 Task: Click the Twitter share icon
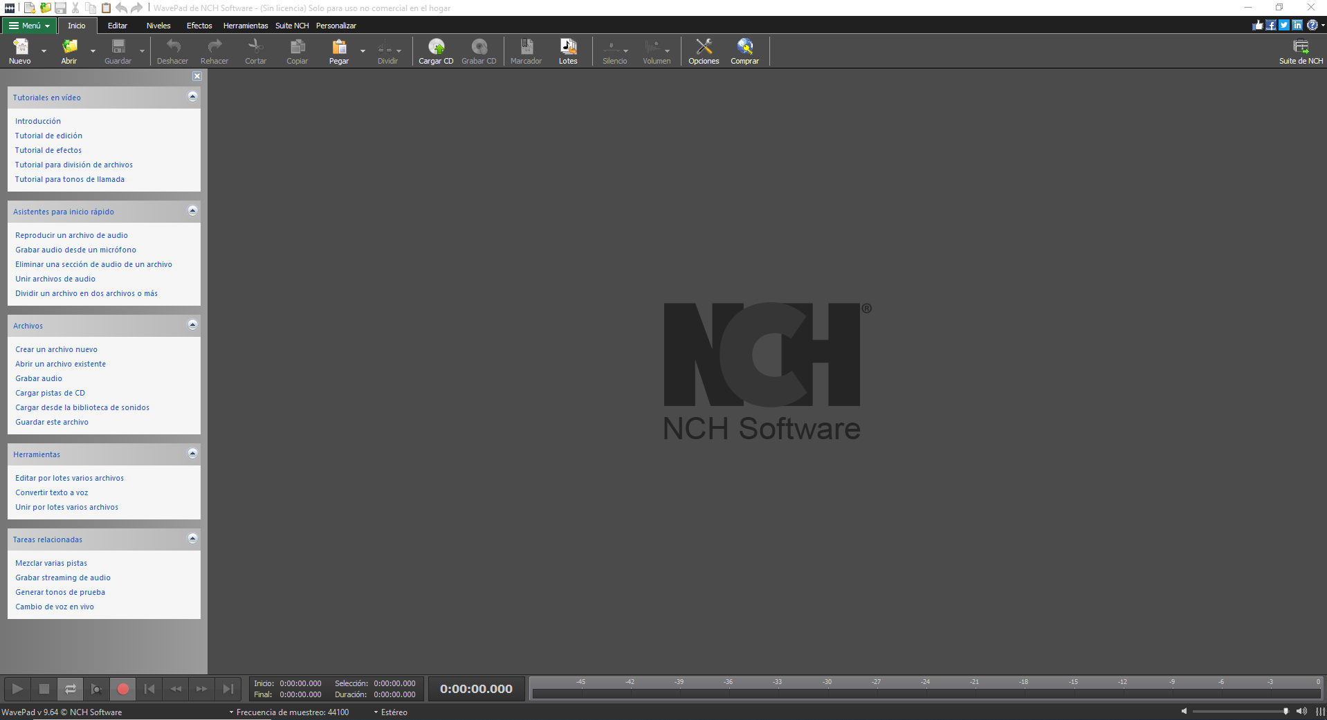point(1284,26)
